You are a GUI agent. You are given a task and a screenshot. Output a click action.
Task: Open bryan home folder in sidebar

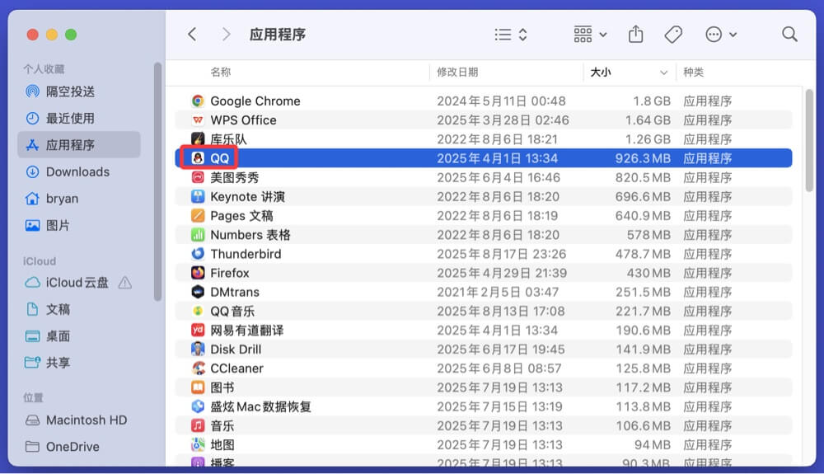79,199
